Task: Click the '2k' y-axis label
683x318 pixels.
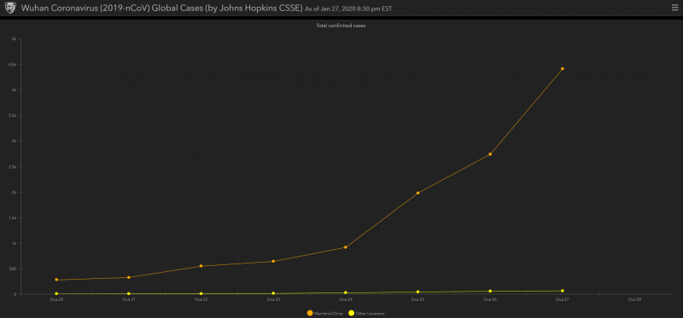Action: tap(14, 193)
